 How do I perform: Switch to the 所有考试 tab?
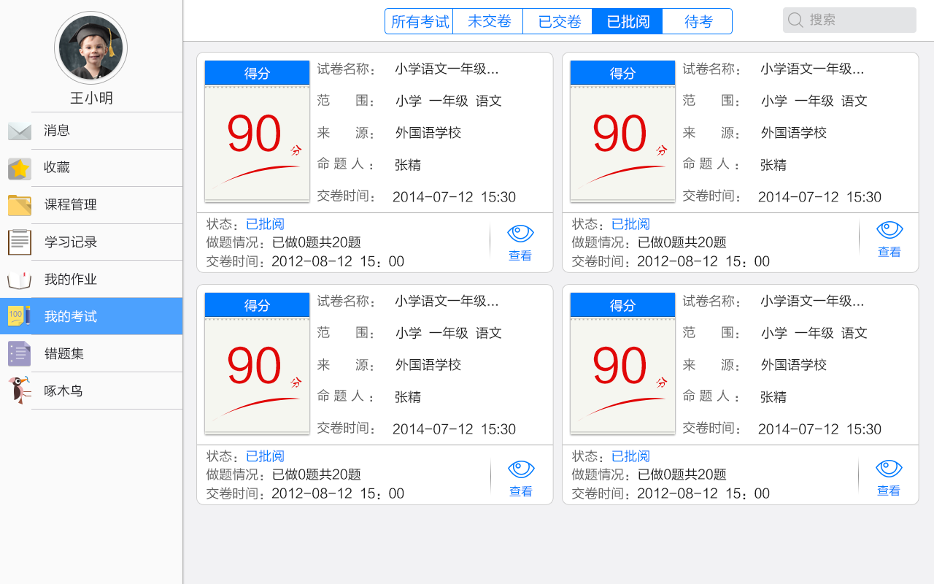[419, 21]
